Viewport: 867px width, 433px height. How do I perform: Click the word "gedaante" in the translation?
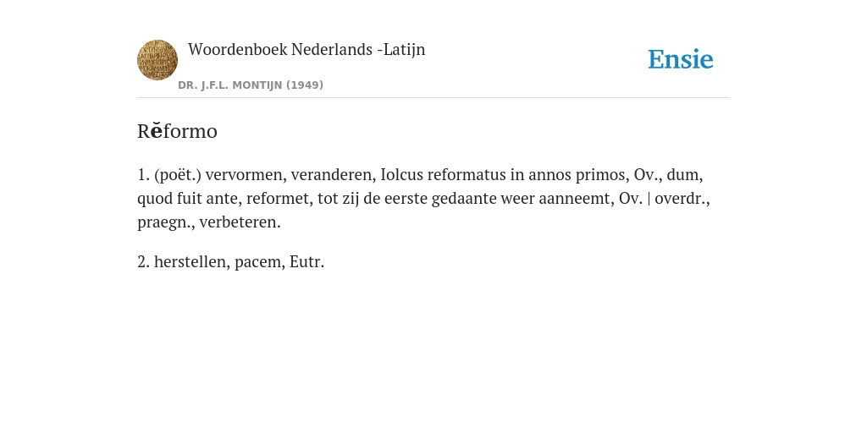coord(464,198)
